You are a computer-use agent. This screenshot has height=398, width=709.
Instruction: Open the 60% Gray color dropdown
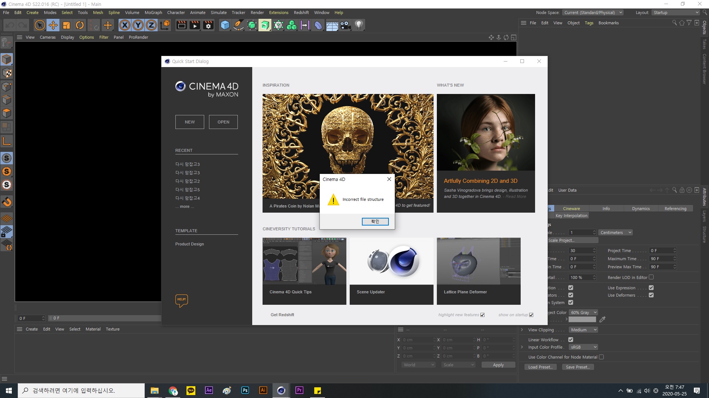(x=583, y=313)
